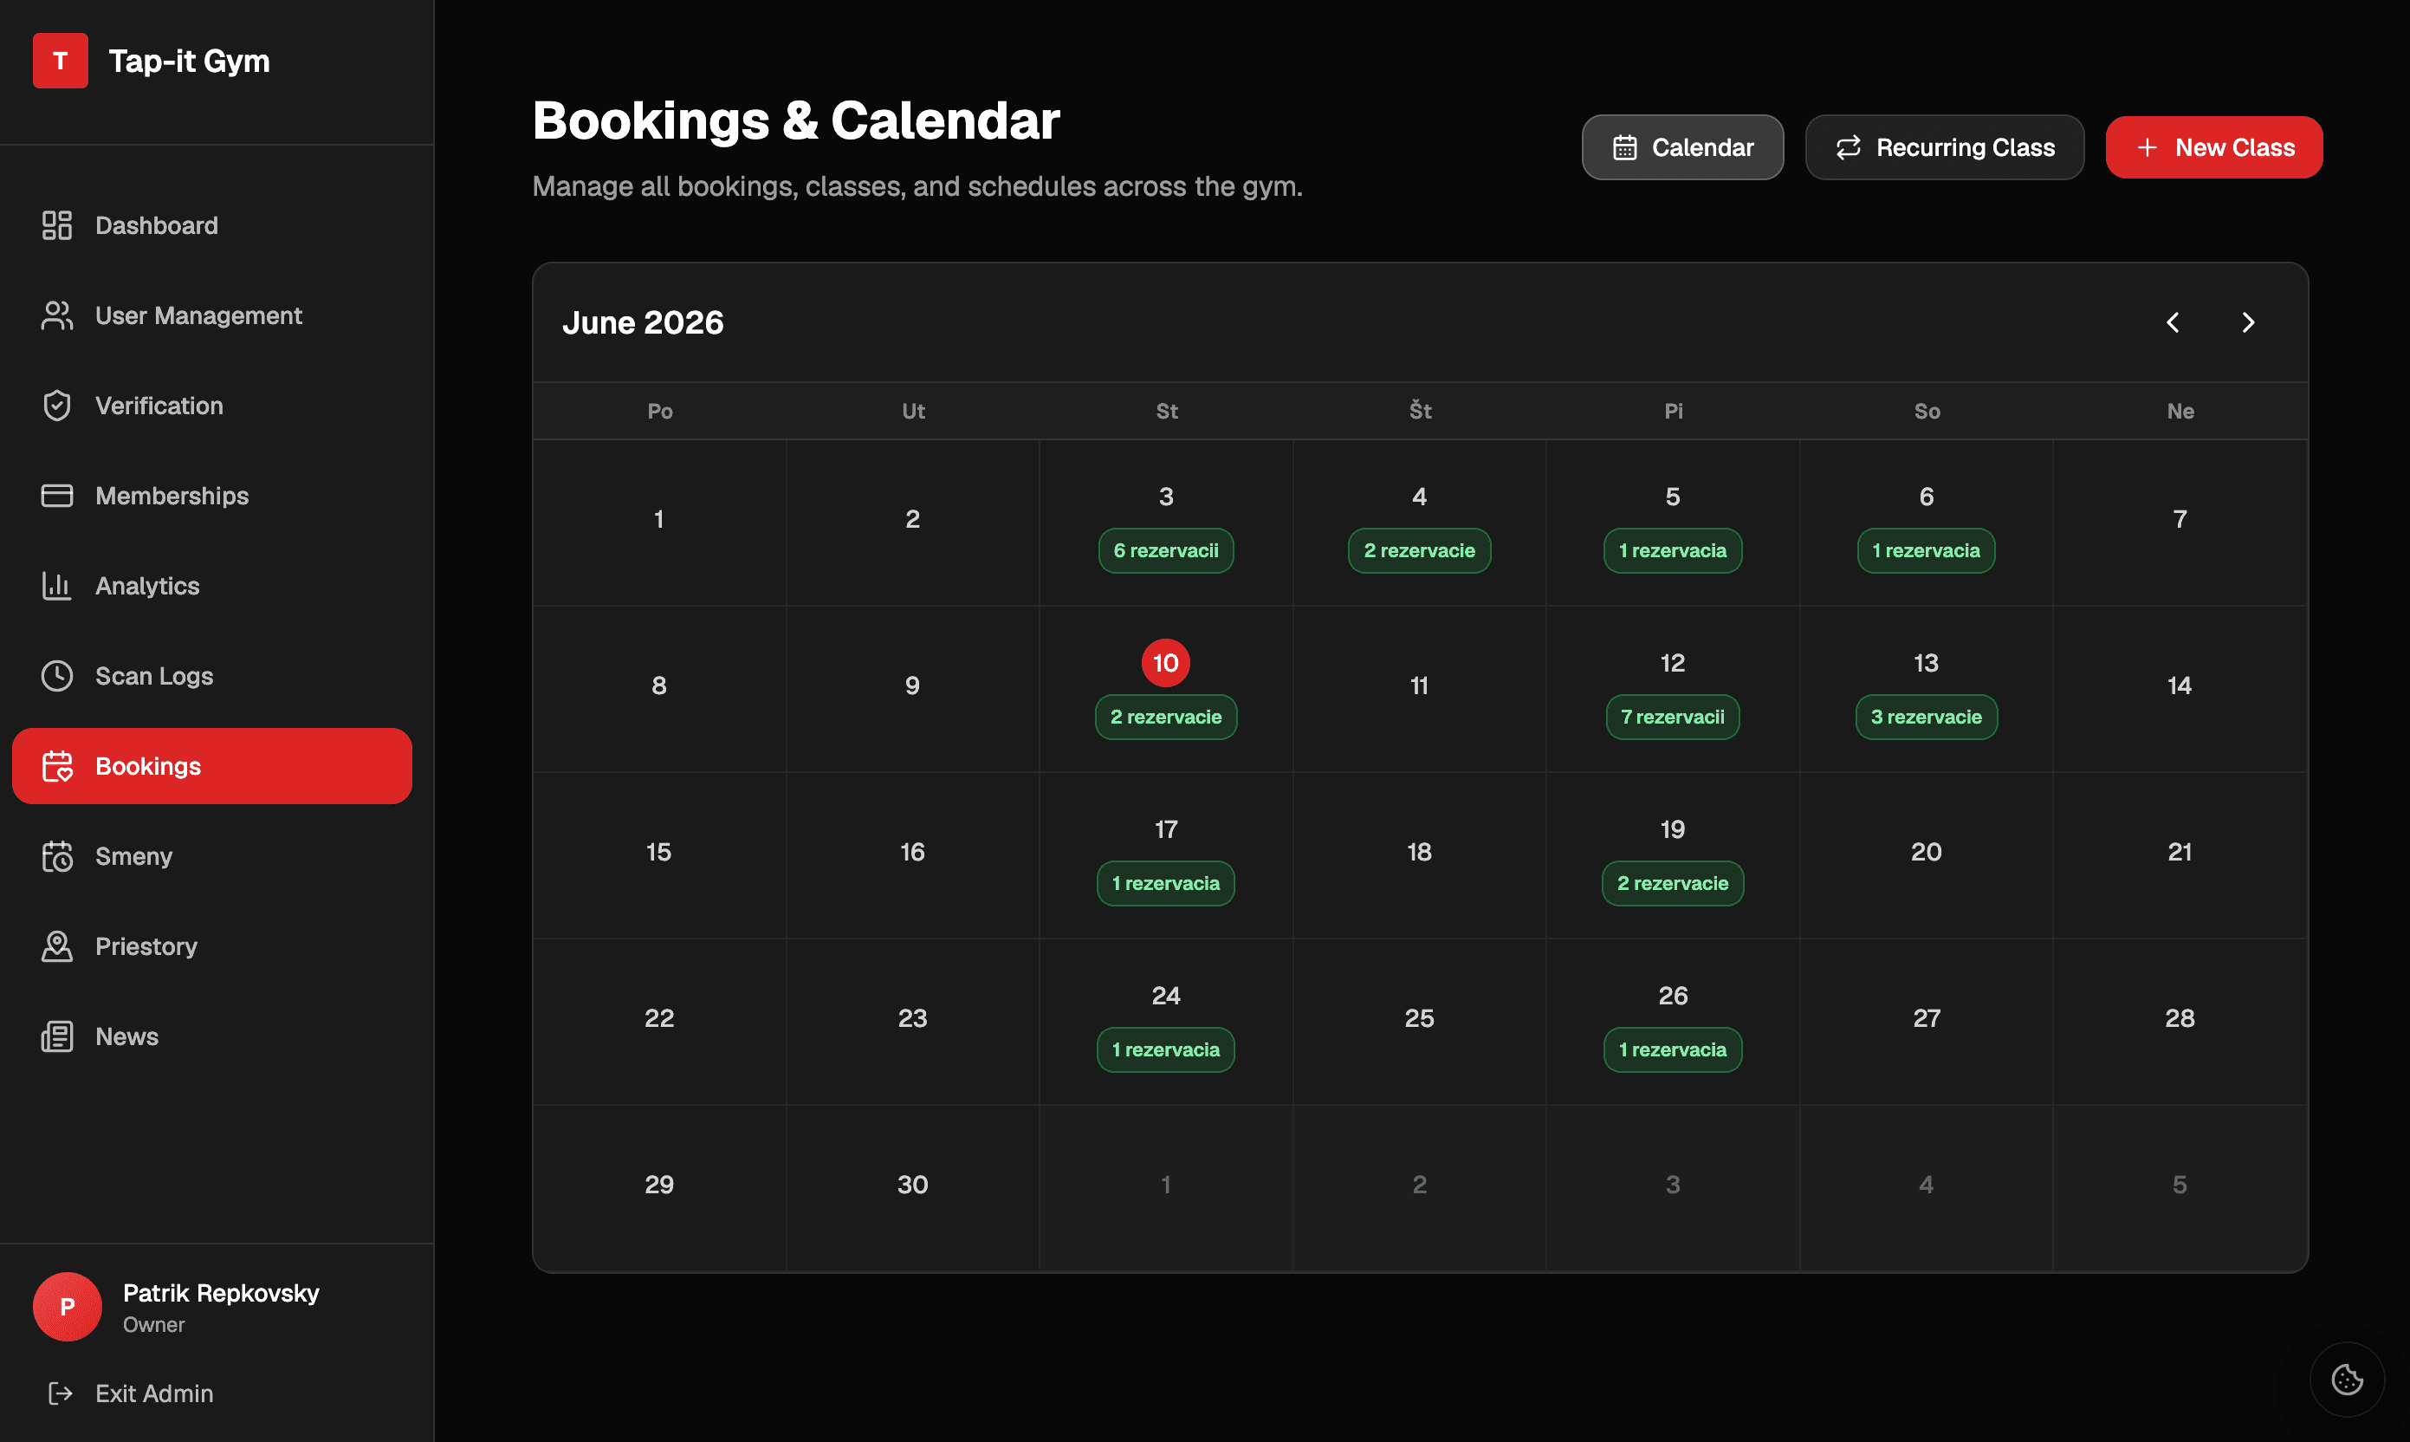The width and height of the screenshot is (2410, 1442).
Task: Click the News newspaper icon
Action: (x=57, y=1036)
